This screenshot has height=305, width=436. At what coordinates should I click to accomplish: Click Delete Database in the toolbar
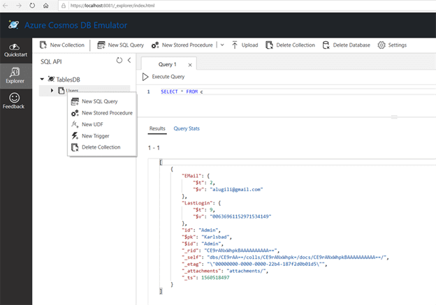[x=346, y=45]
